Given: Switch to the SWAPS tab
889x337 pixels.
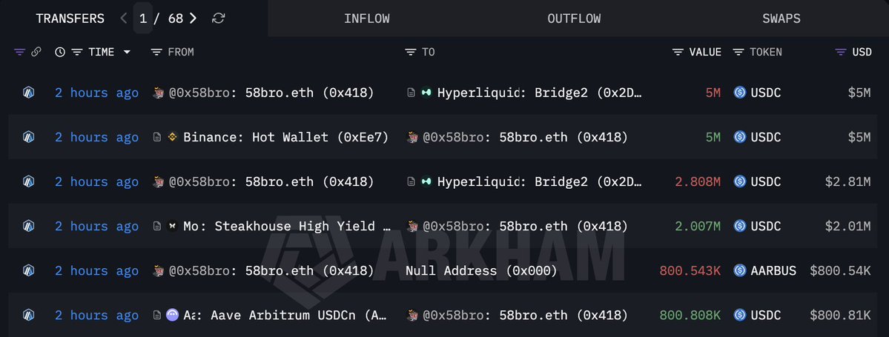Looking at the screenshot, I should coord(781,19).
